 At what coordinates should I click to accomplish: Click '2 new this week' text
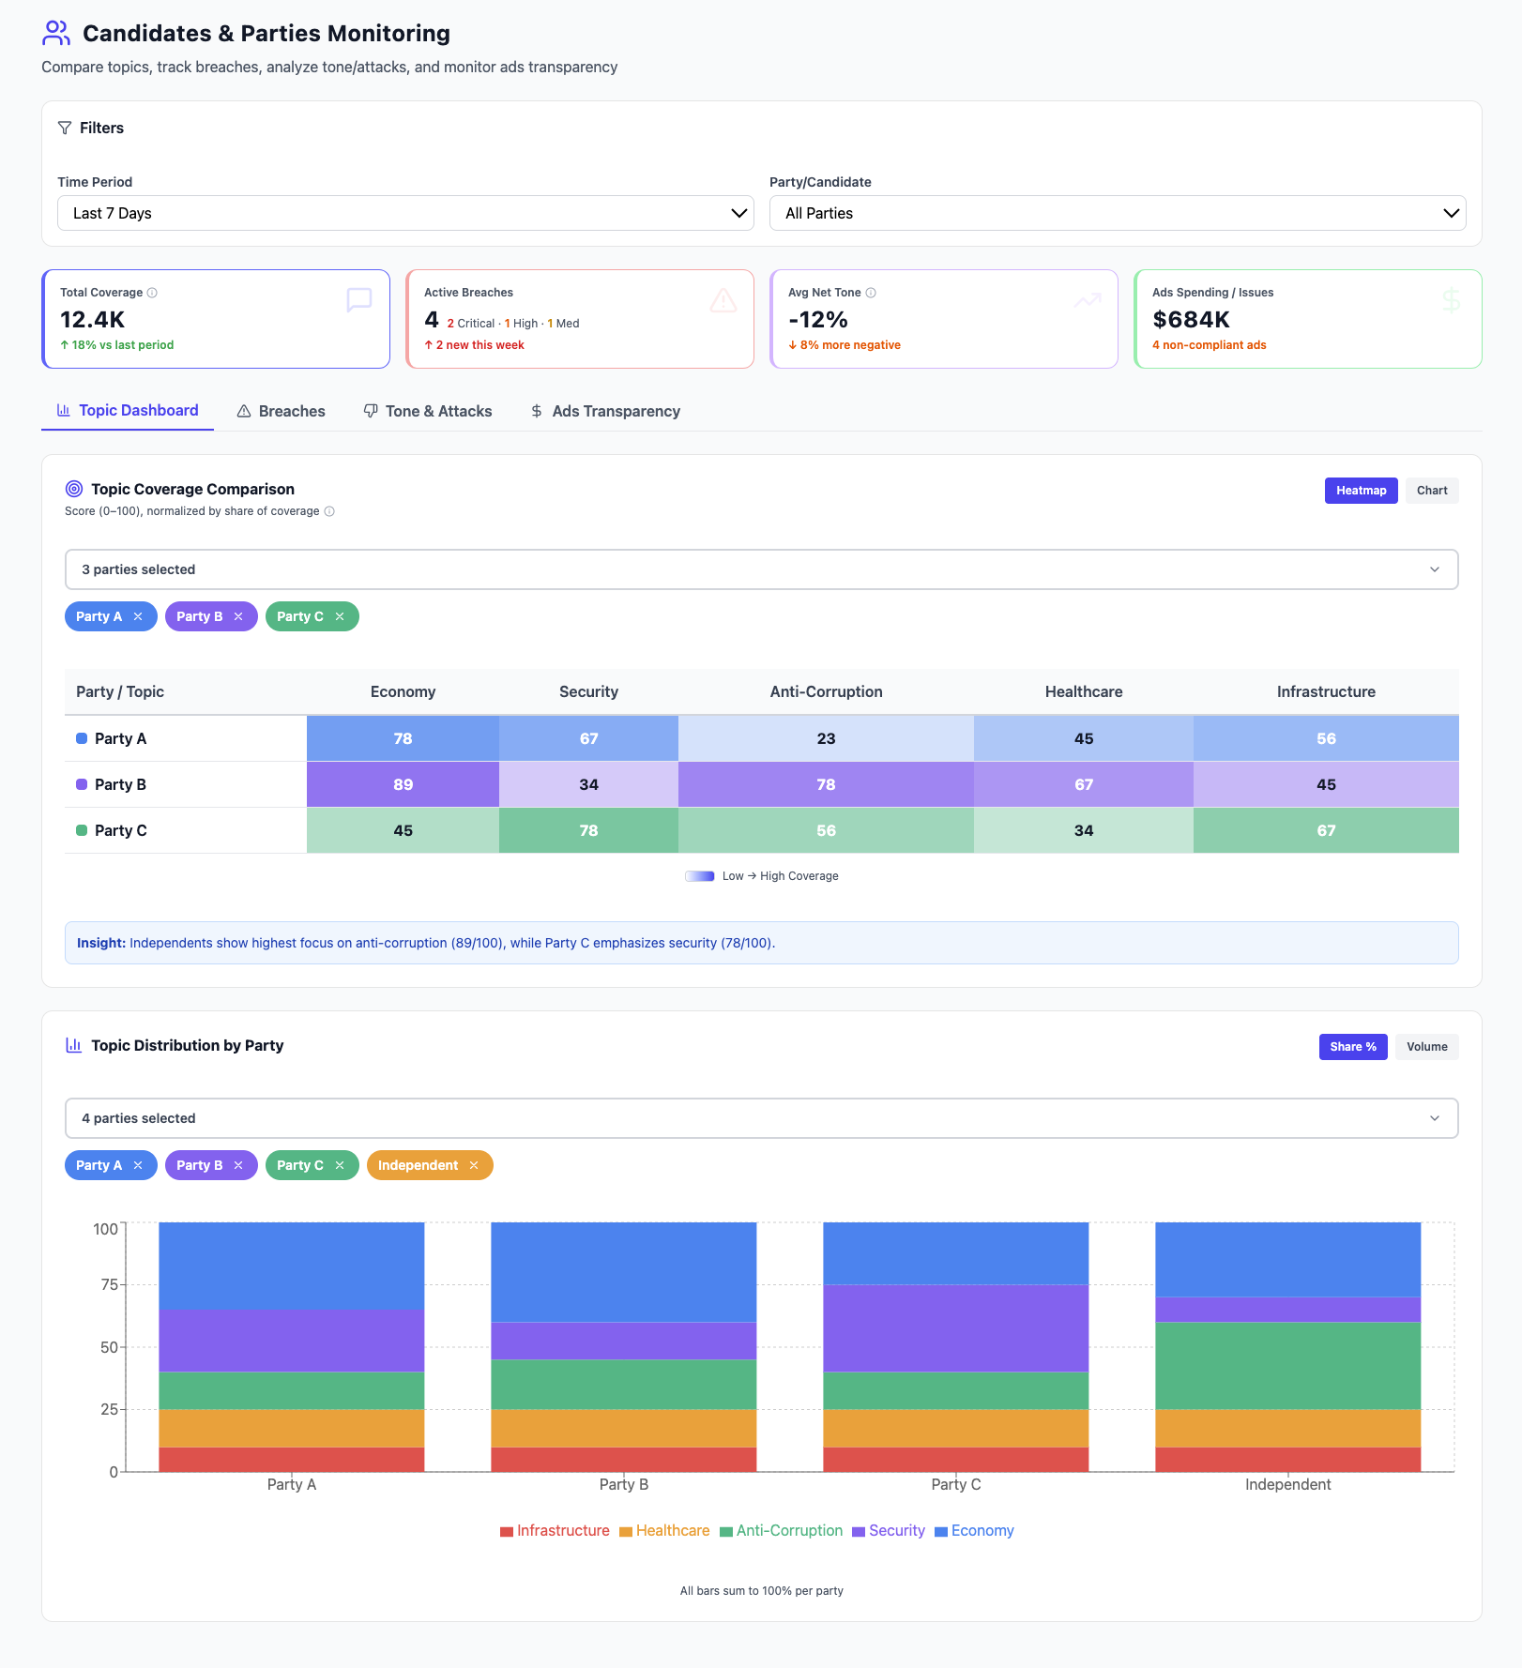[475, 345]
